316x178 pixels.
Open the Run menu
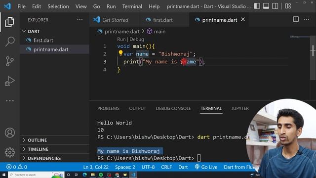point(111,6)
